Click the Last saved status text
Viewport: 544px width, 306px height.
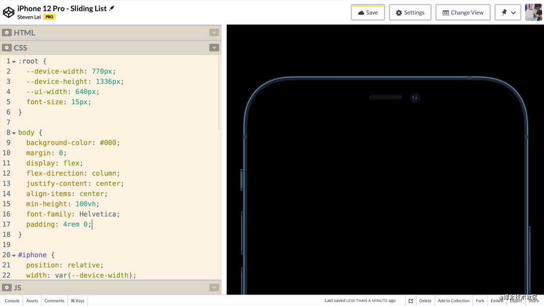[x=360, y=300]
